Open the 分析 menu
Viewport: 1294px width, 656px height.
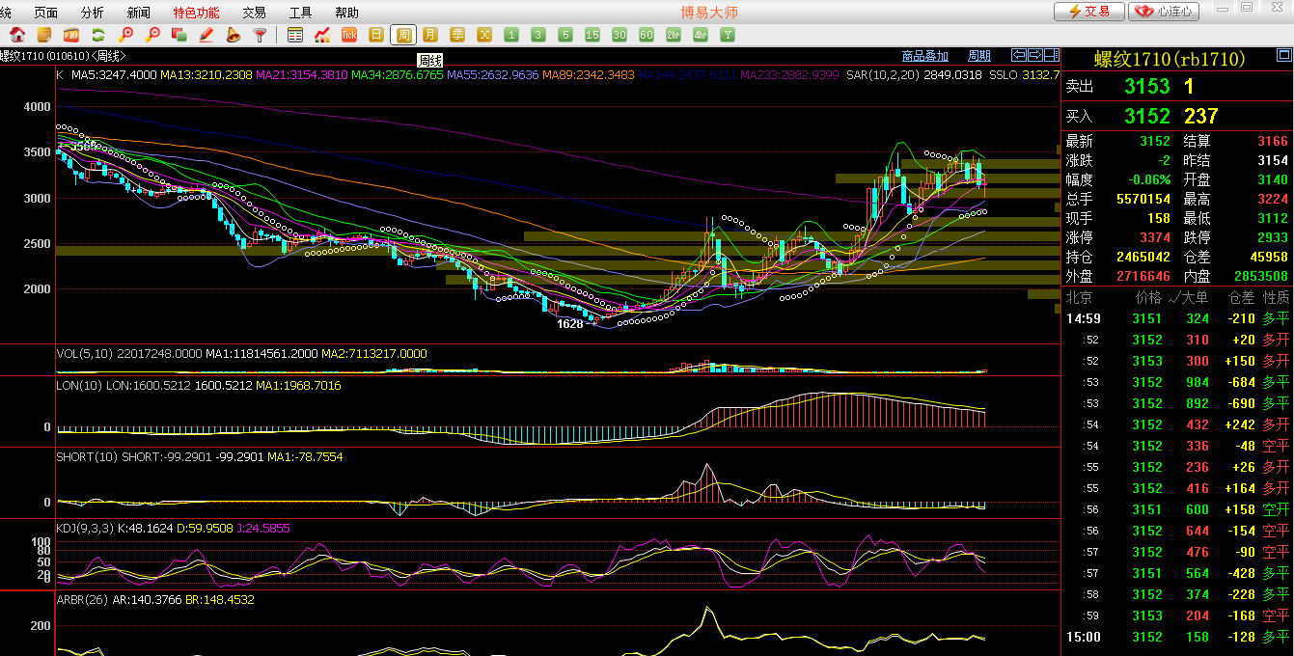tap(93, 13)
